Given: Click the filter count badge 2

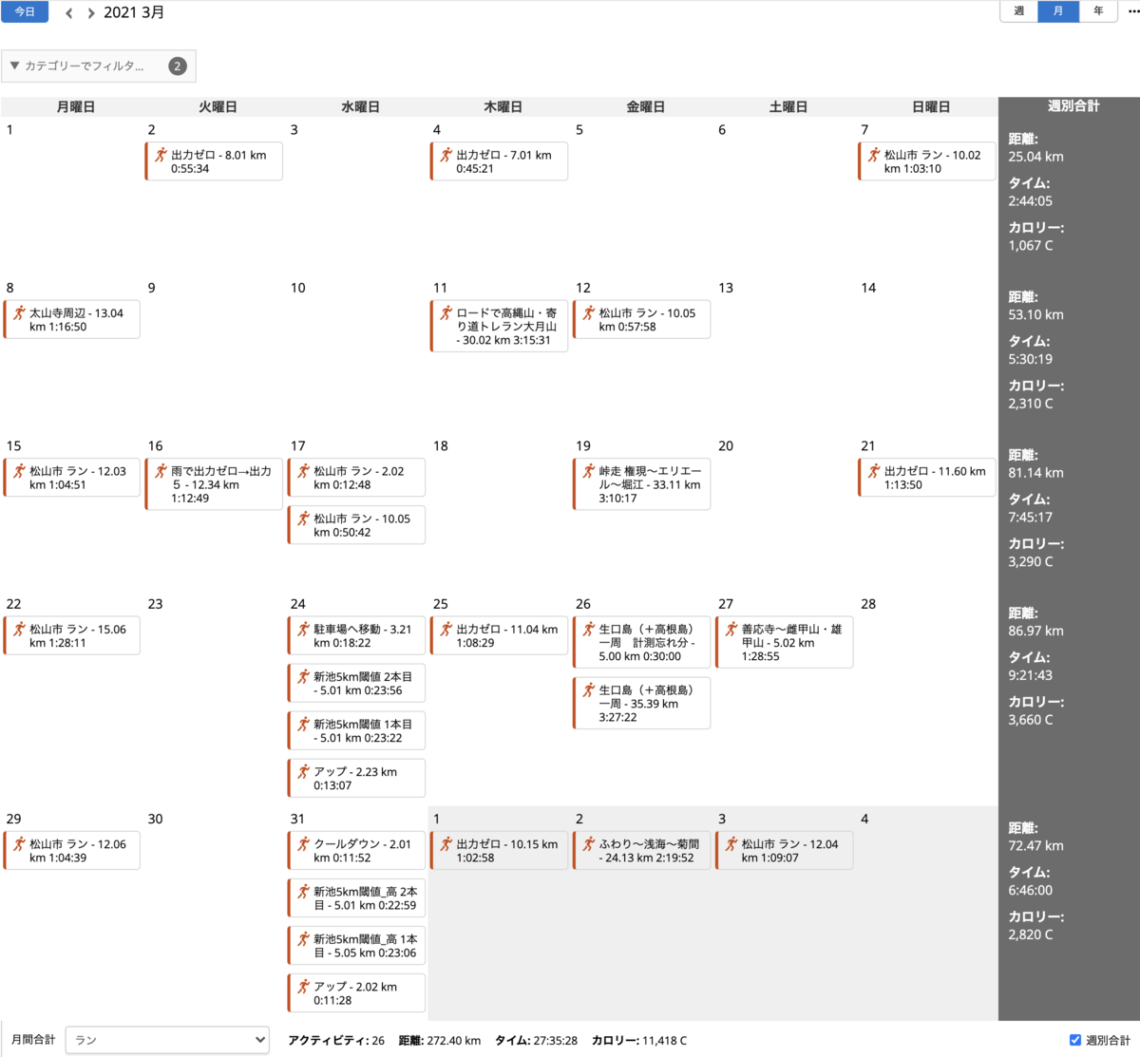Looking at the screenshot, I should [178, 66].
